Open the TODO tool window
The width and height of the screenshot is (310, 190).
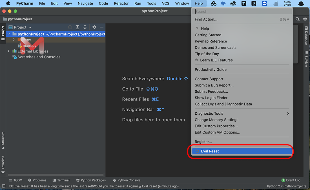[x=15, y=180]
